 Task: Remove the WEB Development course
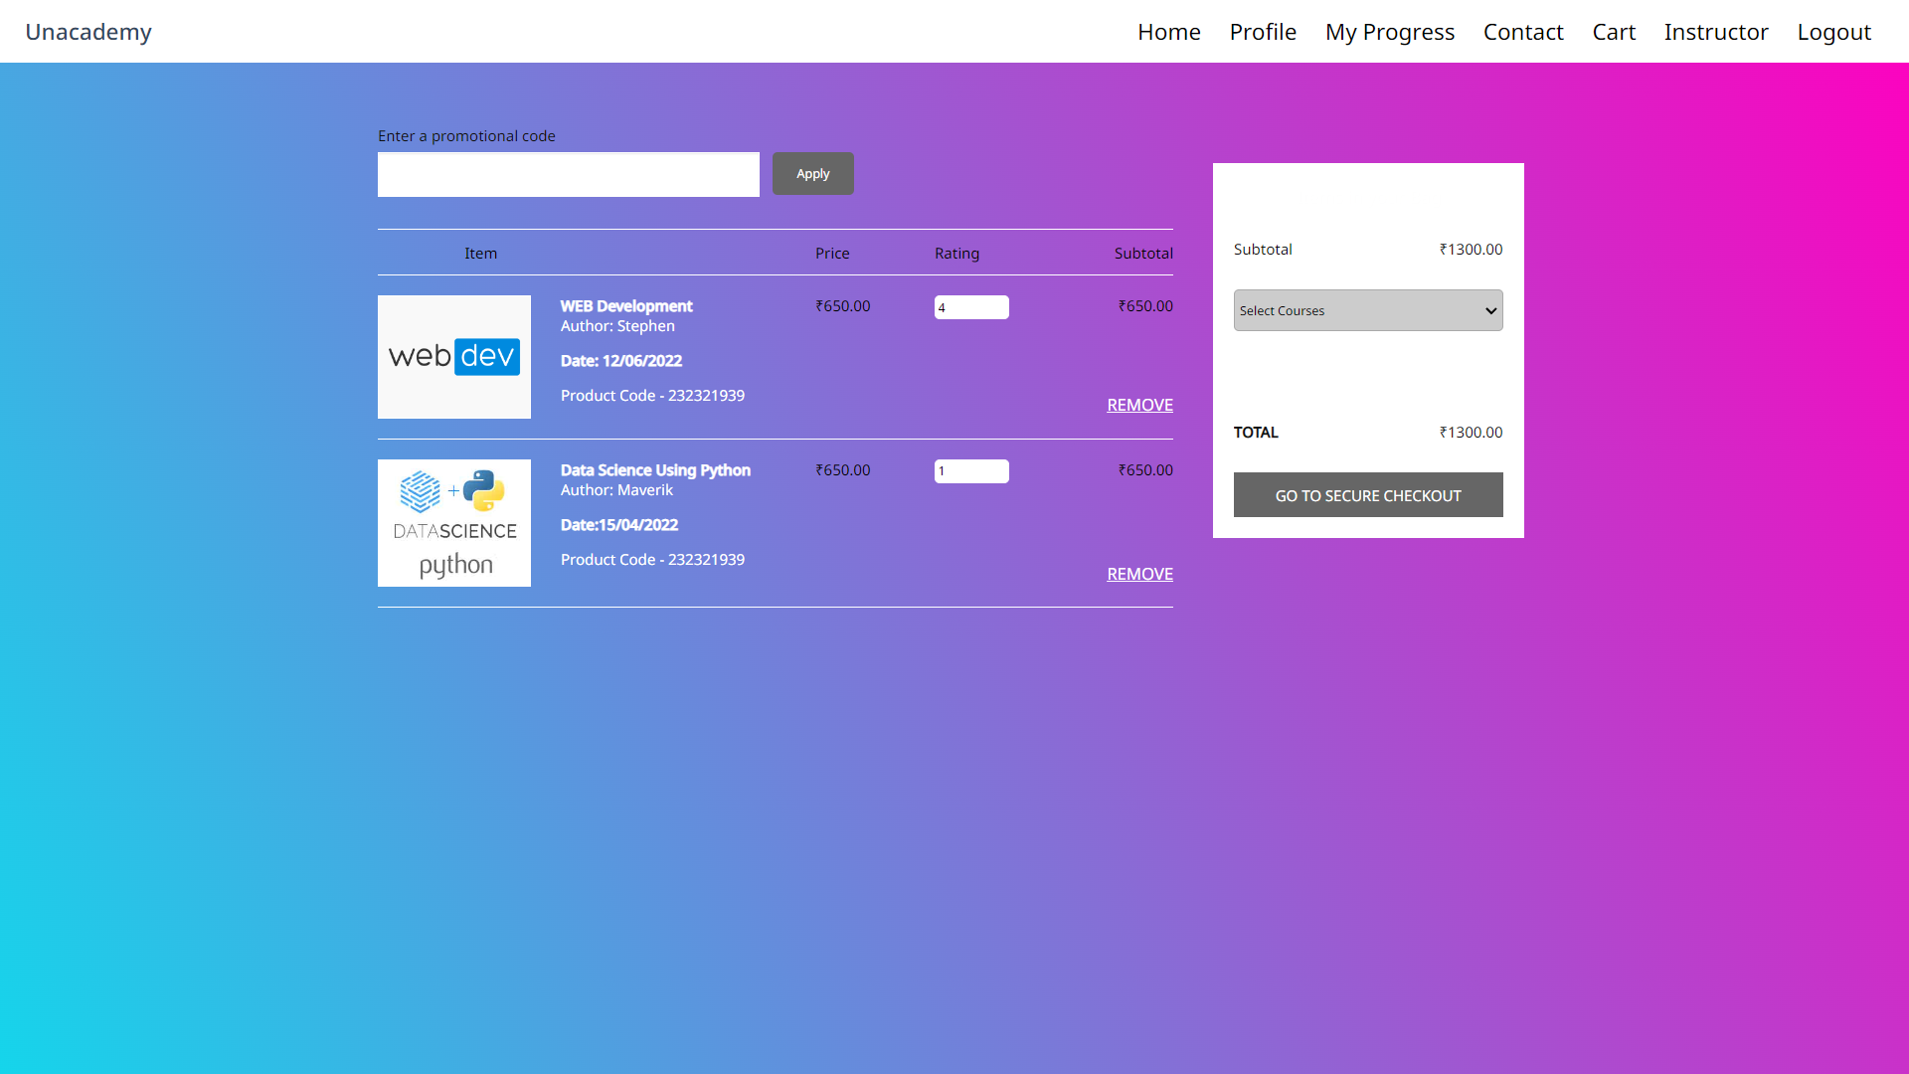tap(1139, 405)
